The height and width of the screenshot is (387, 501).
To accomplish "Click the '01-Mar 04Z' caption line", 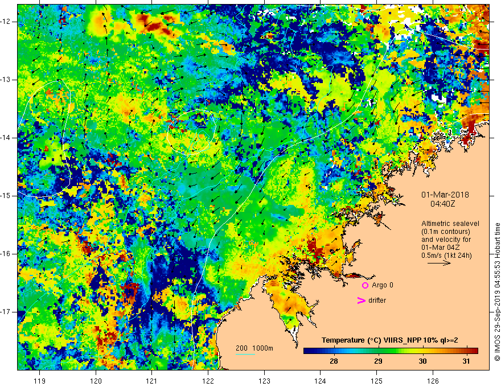I will point(441,248).
